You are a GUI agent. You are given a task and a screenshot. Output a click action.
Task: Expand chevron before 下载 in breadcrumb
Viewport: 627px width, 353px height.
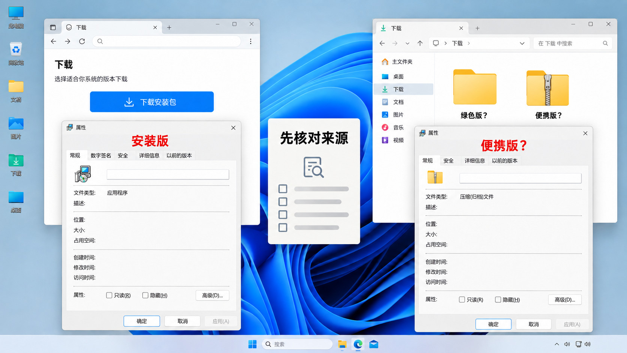coord(445,43)
